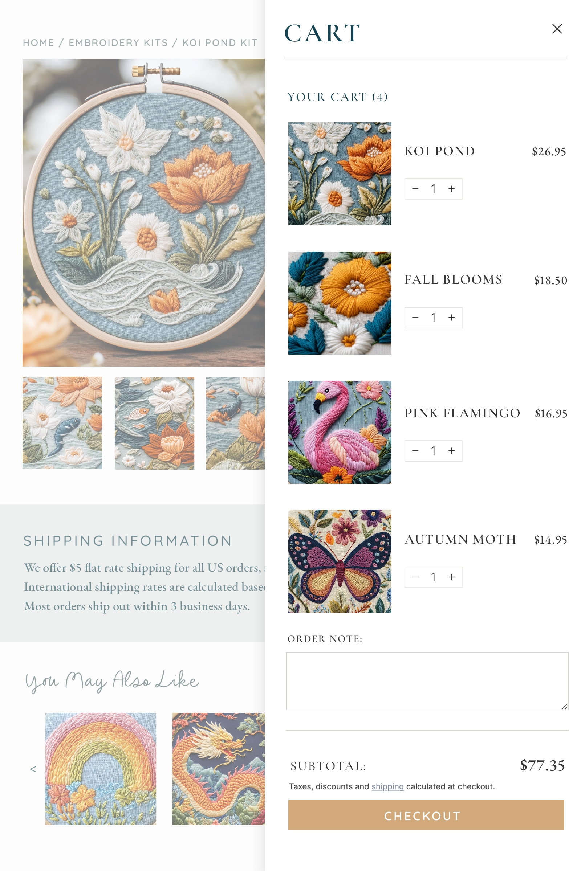Click the Checkout button
Screen dimensions: 581x871
pos(426,815)
